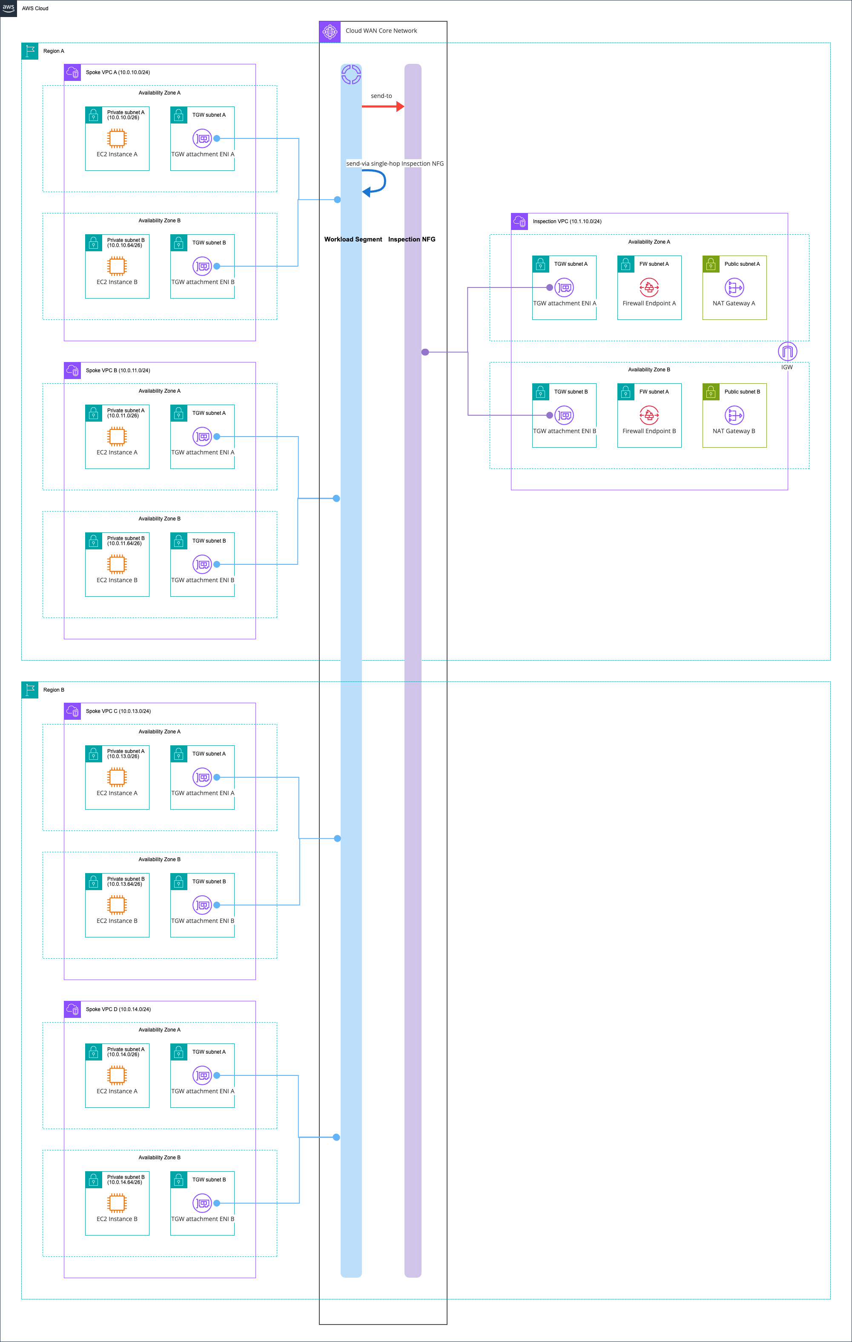Click Firewall Endpoint B icon
The height and width of the screenshot is (1342, 852).
pyautogui.click(x=649, y=415)
